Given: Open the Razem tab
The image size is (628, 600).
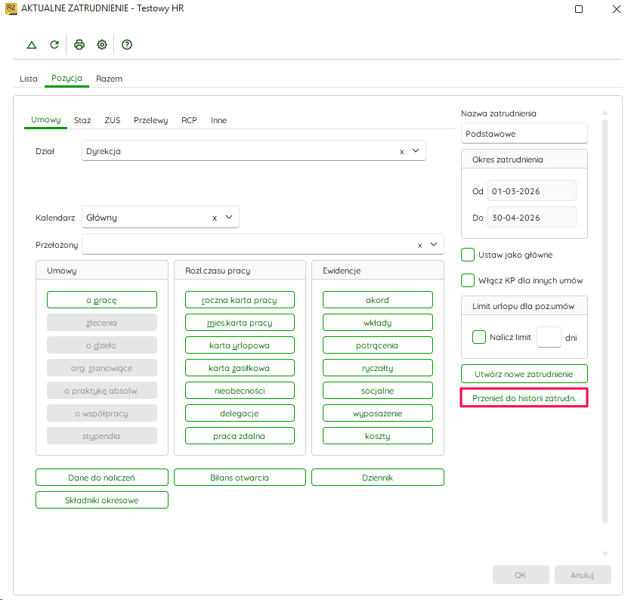Looking at the screenshot, I should [109, 79].
